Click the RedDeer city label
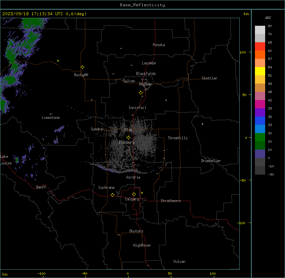Viewport: 285px width, 278px height. [x=145, y=84]
